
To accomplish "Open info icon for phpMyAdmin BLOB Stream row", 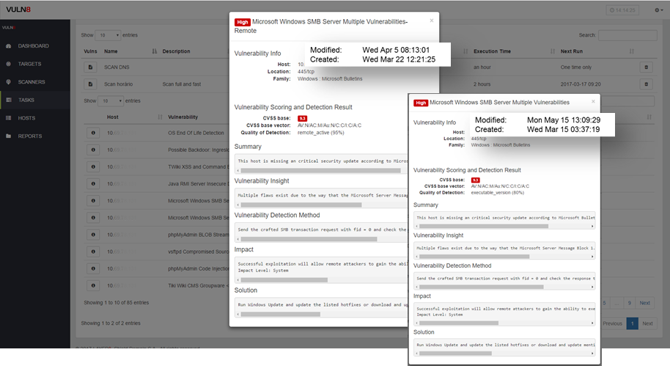I will point(93,235).
